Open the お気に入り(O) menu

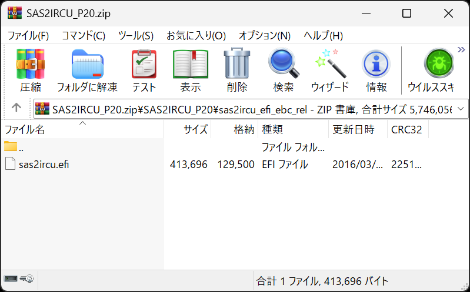(x=196, y=36)
